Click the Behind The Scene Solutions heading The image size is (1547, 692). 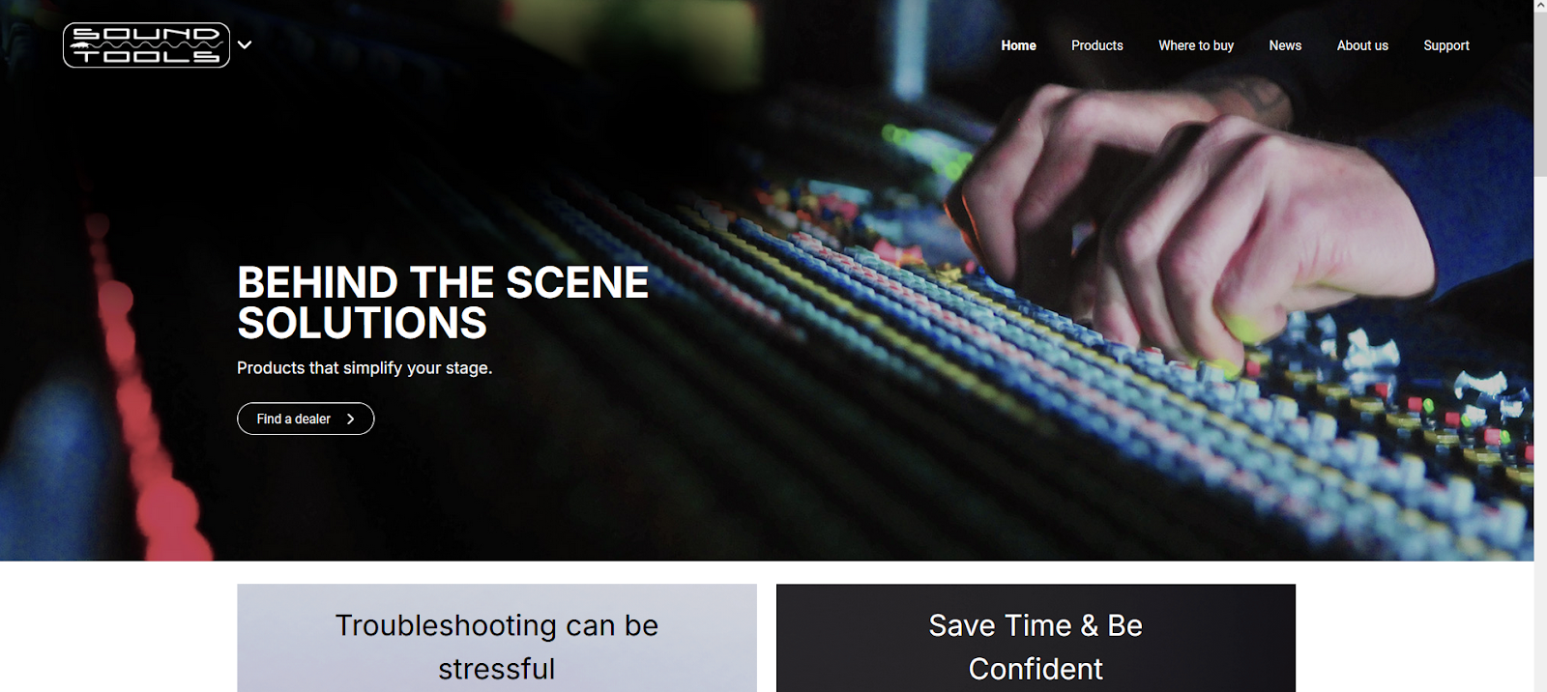click(443, 303)
